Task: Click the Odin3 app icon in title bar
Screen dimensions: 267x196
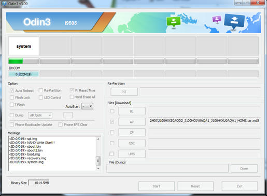Action: 4,3
